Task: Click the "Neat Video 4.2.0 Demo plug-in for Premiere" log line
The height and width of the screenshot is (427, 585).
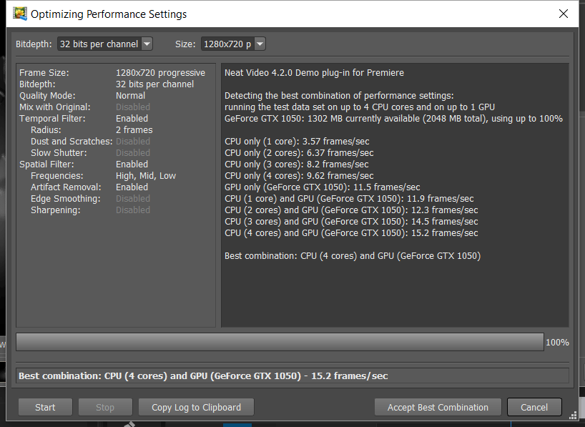Action: tap(314, 73)
